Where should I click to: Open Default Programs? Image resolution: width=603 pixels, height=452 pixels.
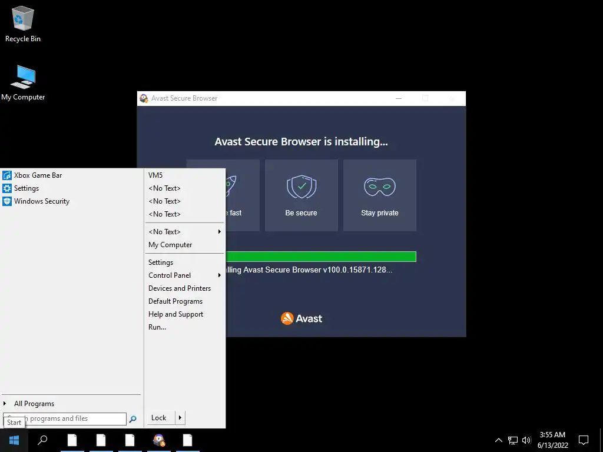[x=175, y=301]
